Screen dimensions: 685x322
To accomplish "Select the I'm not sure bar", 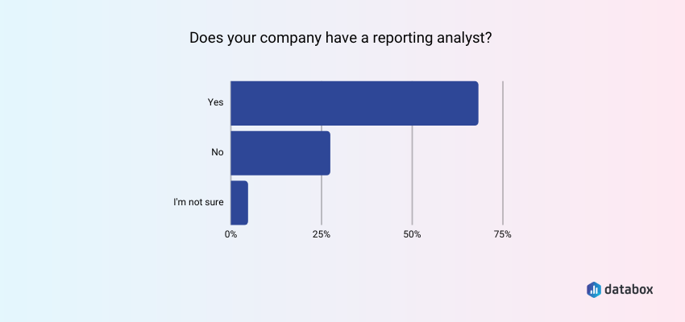I will pos(239,203).
